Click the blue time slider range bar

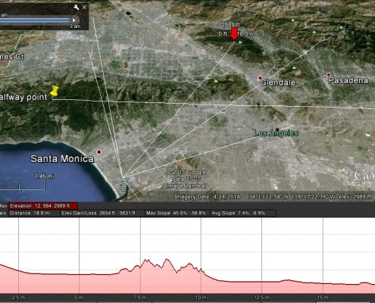click(36, 20)
